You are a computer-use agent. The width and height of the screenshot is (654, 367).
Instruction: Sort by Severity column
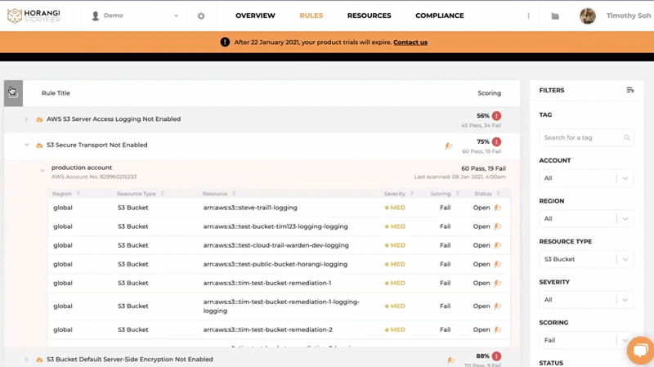(412, 194)
